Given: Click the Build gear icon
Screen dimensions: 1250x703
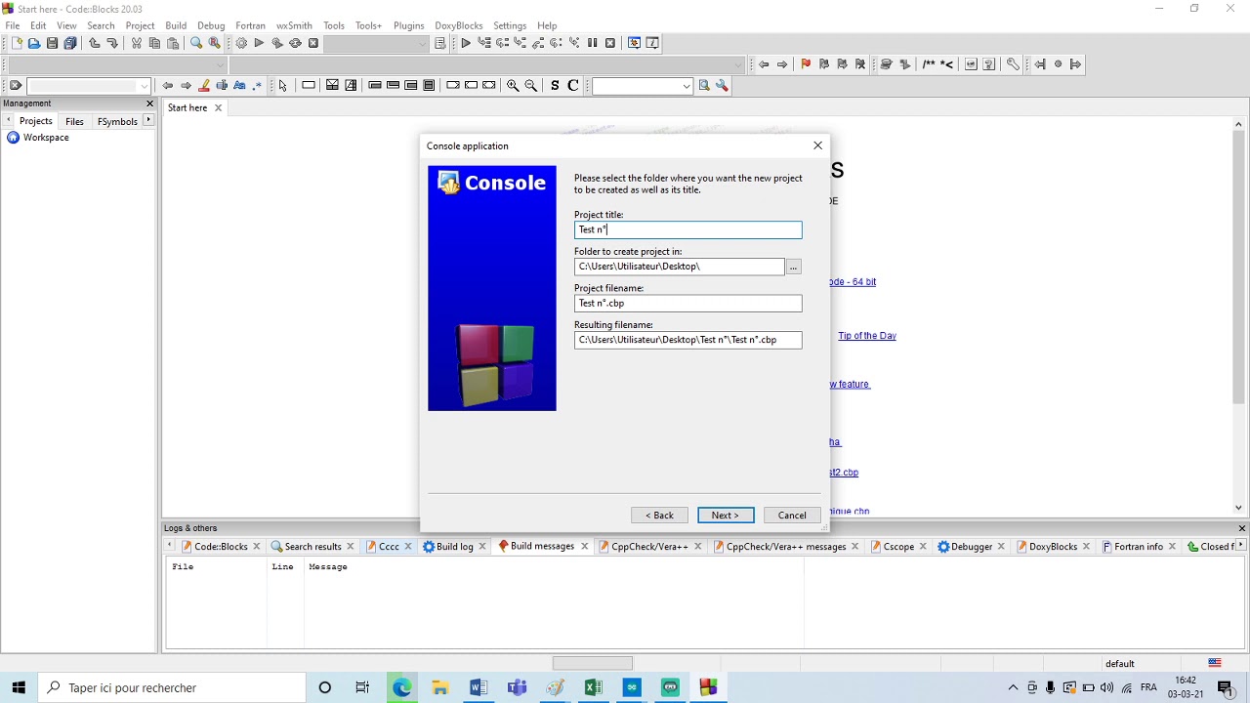Looking at the screenshot, I should 241,43.
